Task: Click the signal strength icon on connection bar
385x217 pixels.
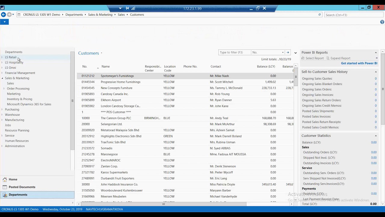Action: tap(133, 8)
